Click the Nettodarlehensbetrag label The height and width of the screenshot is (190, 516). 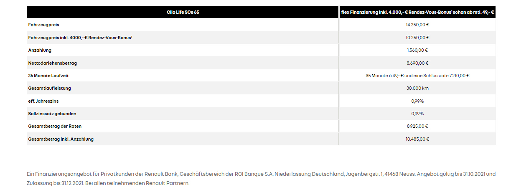pos(52,63)
